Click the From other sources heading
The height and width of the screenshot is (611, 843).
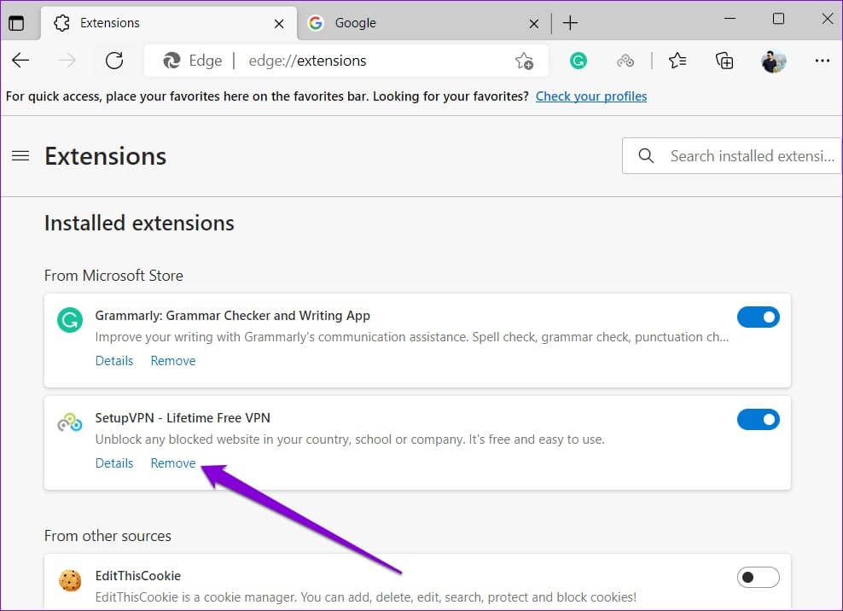point(108,536)
